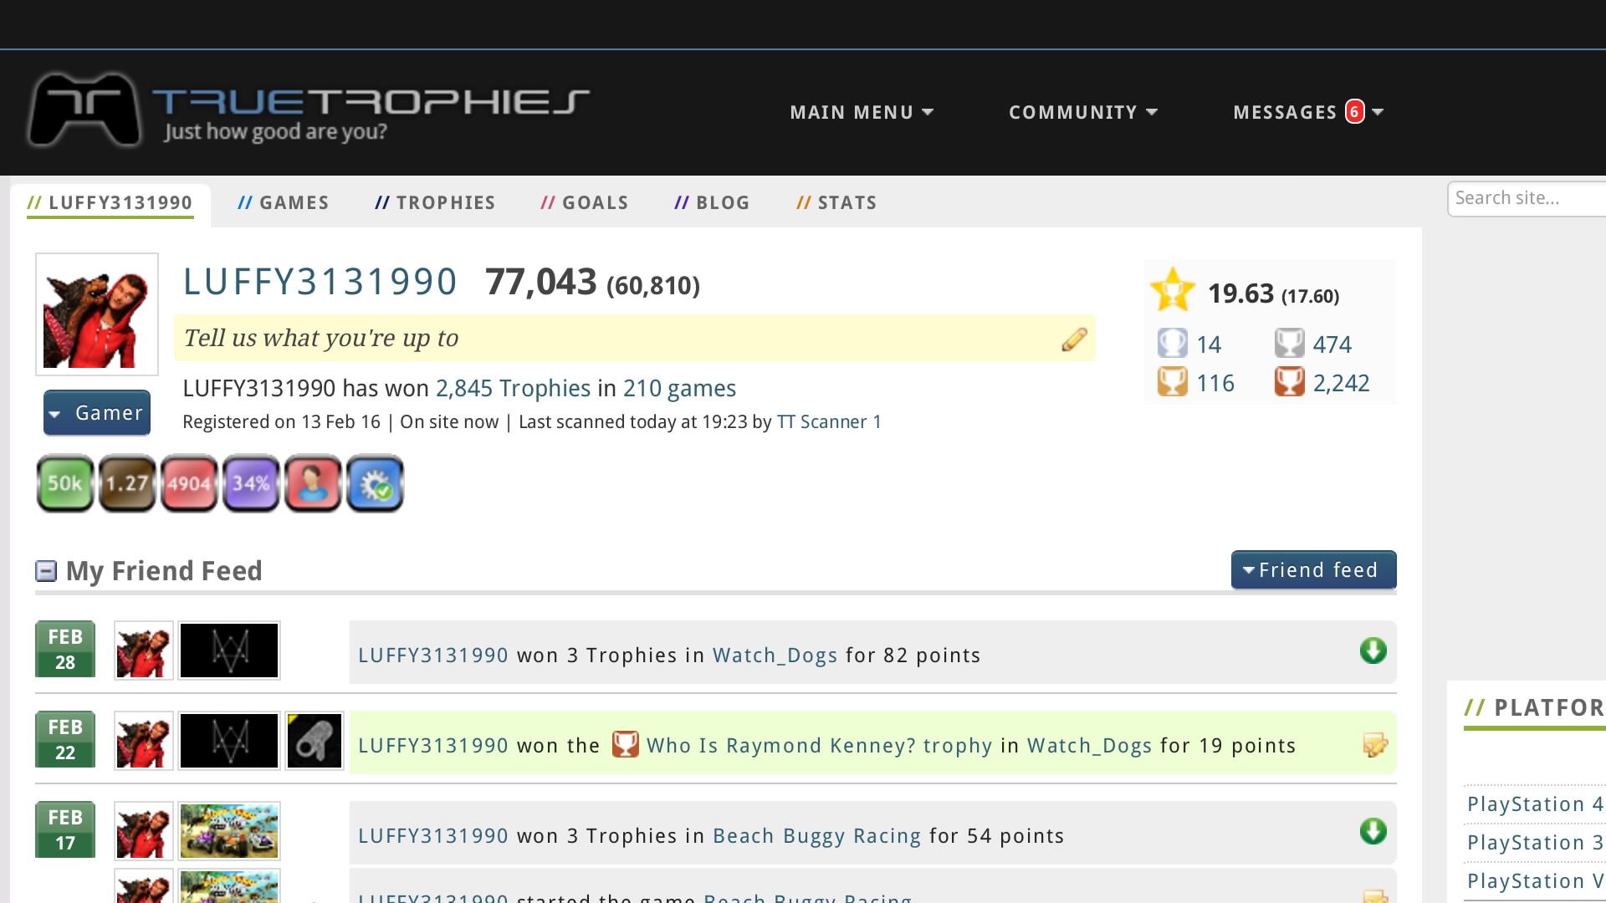
Task: Open the Messages dropdown
Action: [x=1308, y=112]
